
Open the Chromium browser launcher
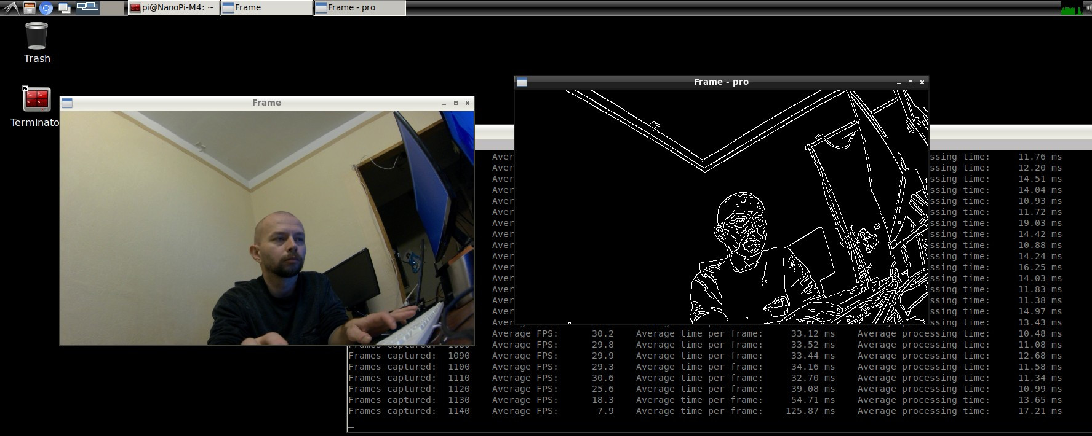coord(46,8)
